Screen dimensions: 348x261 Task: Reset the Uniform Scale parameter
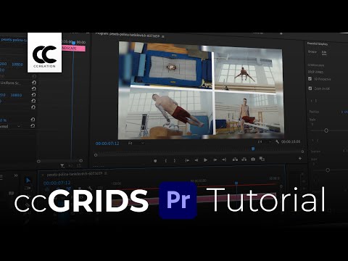33,83
